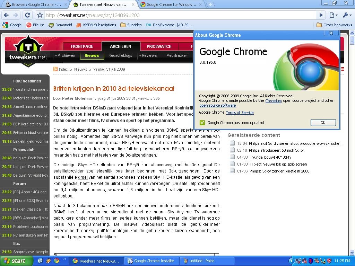Open the Terms of Service link
Image resolution: width=355 pixels, height=266 pixels.
[240, 113]
